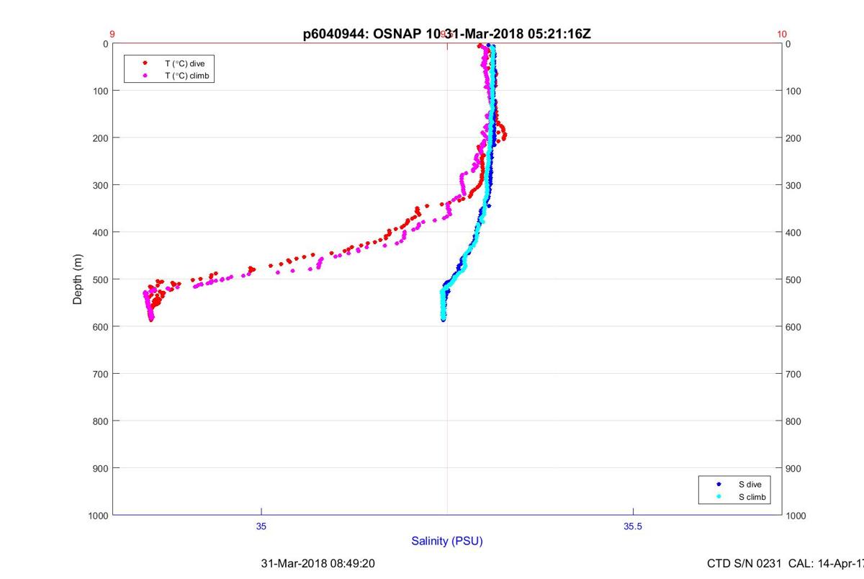Image resolution: width=864 pixels, height=579 pixels.
Task: Click the left axis 600 depth tick
Action: tap(100, 326)
